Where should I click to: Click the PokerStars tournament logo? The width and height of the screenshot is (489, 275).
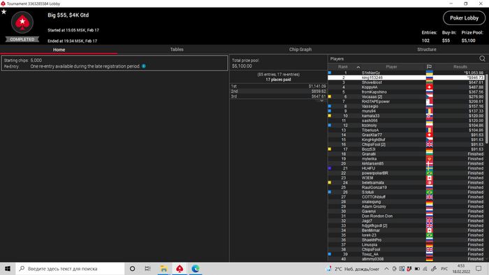click(x=22, y=22)
